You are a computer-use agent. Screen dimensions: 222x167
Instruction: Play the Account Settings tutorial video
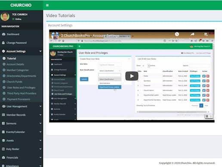tap(132, 76)
